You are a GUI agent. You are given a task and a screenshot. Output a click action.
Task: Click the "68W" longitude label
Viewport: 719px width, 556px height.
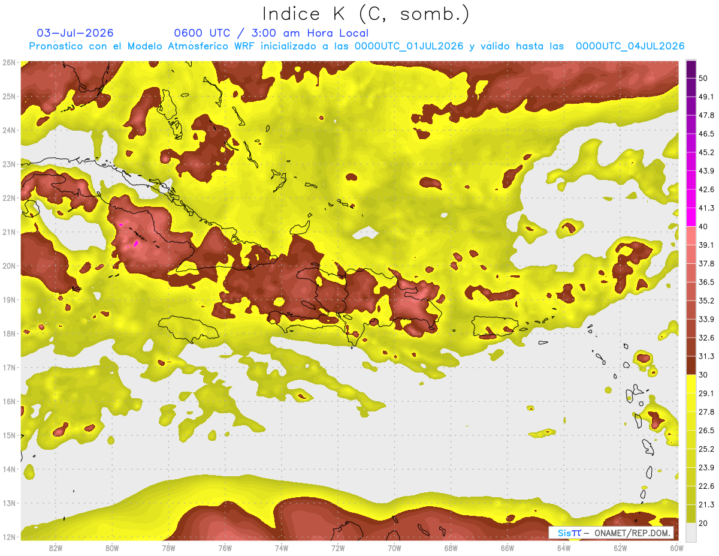coord(451,548)
